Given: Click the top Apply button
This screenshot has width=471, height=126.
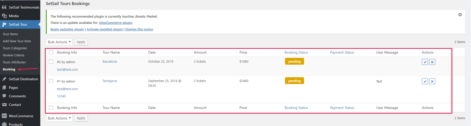Looking at the screenshot, I should [x=81, y=42].
